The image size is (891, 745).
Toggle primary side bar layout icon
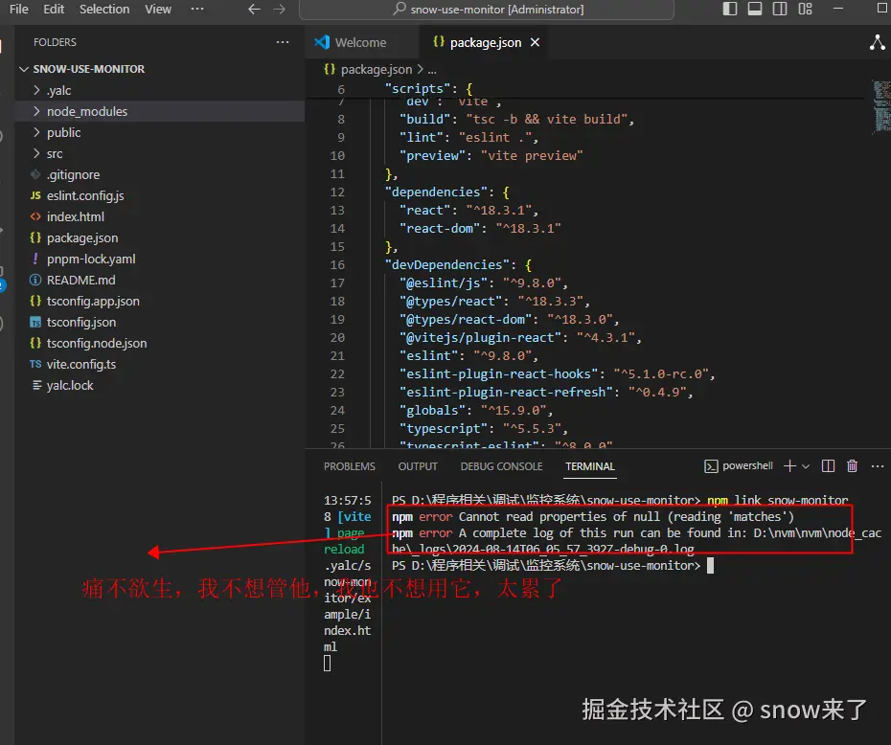click(730, 9)
